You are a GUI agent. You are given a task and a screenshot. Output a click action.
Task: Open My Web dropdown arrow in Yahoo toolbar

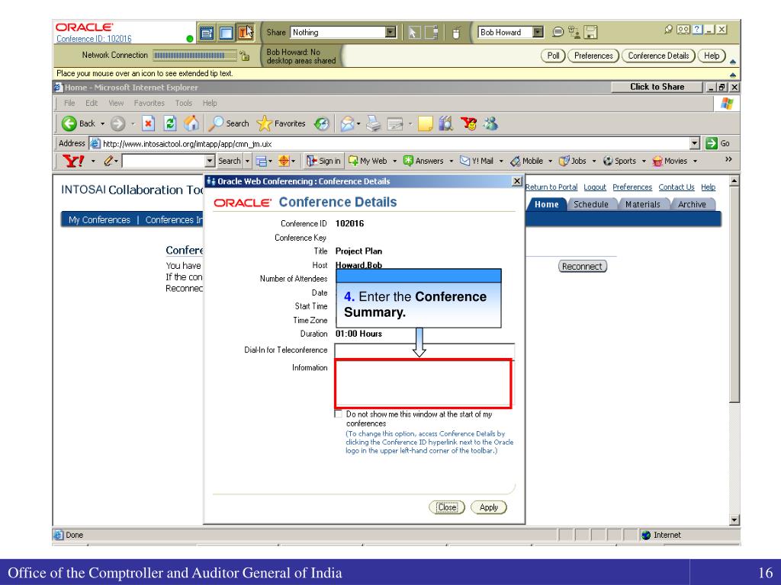tap(394, 161)
